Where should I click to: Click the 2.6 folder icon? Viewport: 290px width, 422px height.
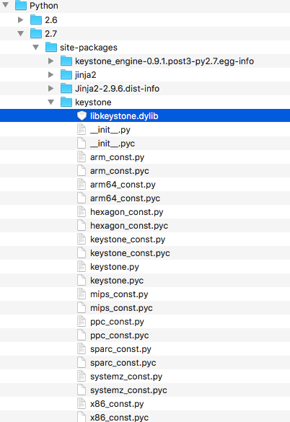pos(36,20)
